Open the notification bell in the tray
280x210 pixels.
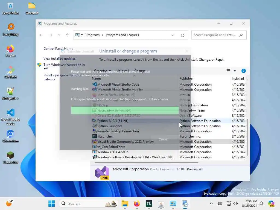[261, 203]
